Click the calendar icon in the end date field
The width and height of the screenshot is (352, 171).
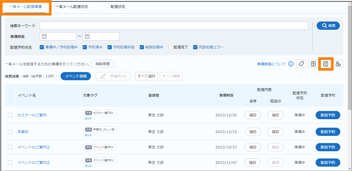[87, 36]
